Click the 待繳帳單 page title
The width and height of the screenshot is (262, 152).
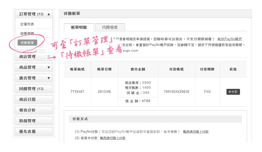pos(72,14)
